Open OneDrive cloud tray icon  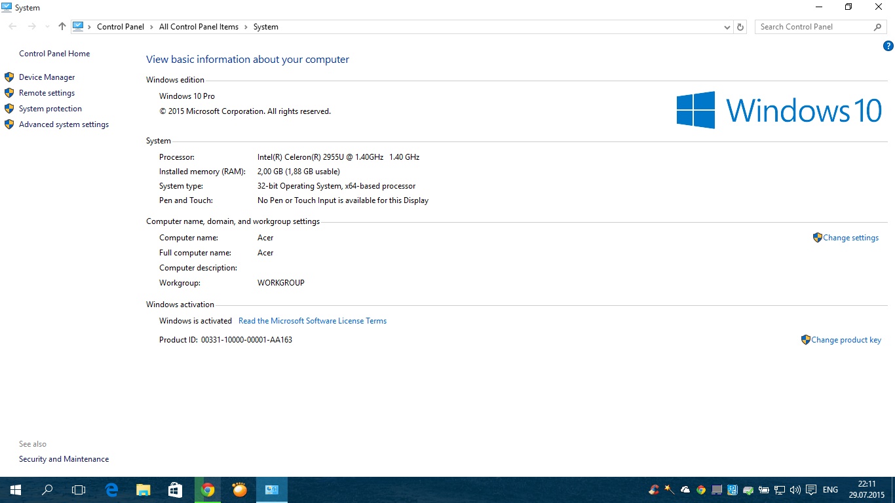coord(685,490)
